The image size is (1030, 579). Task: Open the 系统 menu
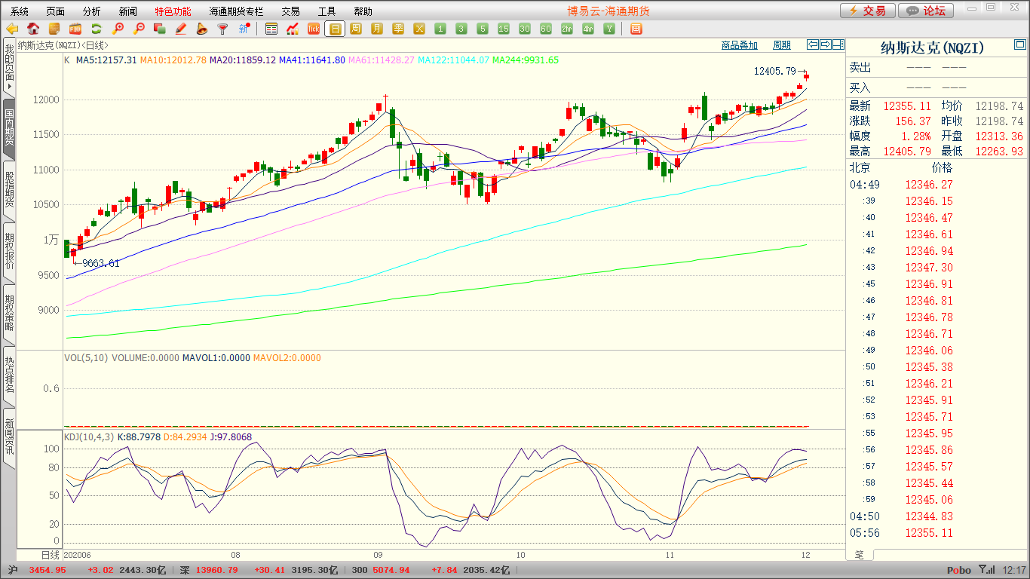[20, 11]
